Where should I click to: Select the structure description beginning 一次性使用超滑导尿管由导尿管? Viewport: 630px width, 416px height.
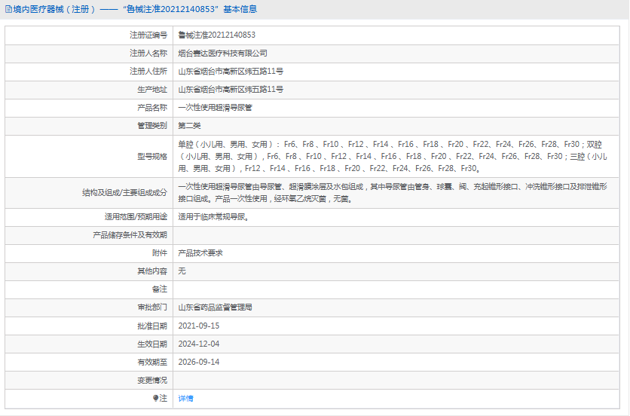coord(393,192)
